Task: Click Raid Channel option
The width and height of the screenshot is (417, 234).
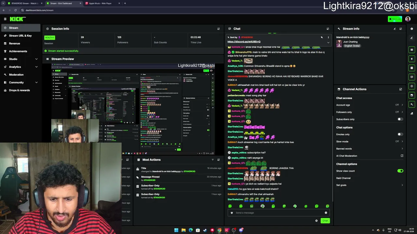Action: [x=343, y=178]
